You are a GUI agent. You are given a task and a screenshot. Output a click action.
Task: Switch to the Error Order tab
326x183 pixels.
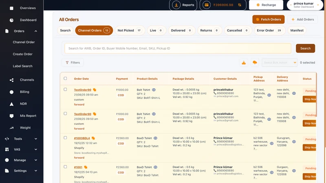270,30
